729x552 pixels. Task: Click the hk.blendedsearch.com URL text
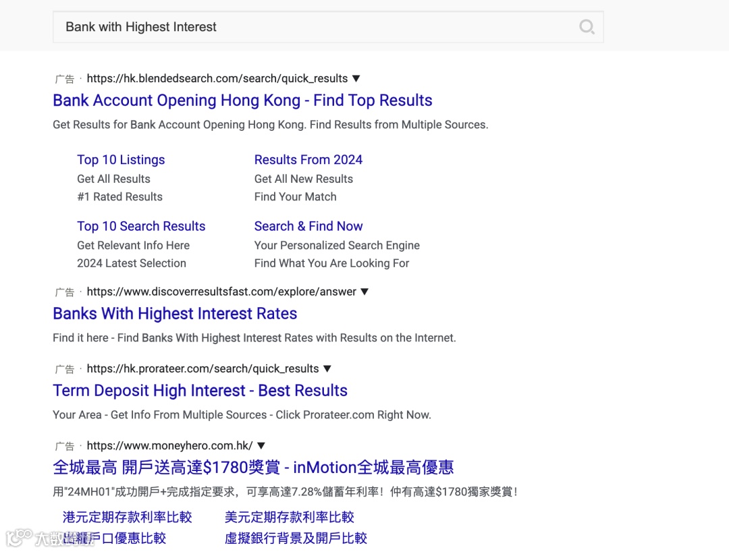coord(217,78)
